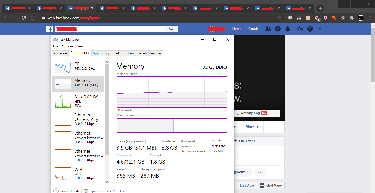Go back using Chrome's back arrow
This screenshot has width=375, height=193.
coord(6,18)
